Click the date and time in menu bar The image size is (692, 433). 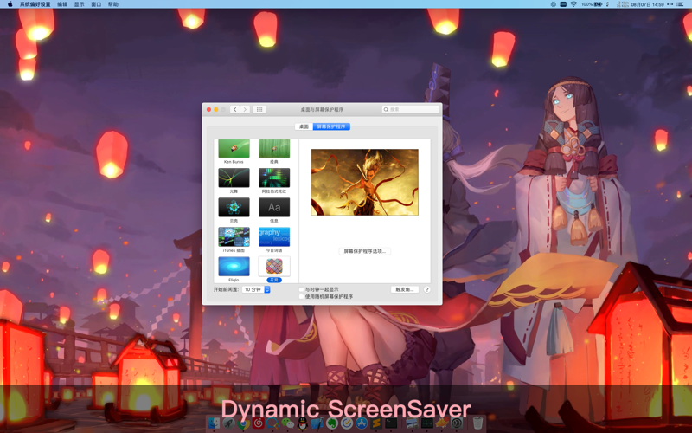click(647, 4)
